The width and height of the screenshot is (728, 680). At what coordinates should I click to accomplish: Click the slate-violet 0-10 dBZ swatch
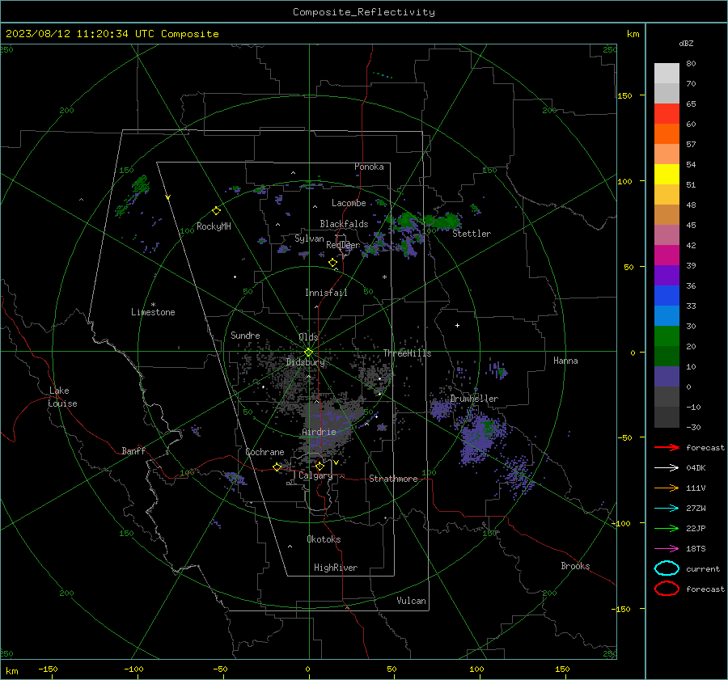click(667, 377)
